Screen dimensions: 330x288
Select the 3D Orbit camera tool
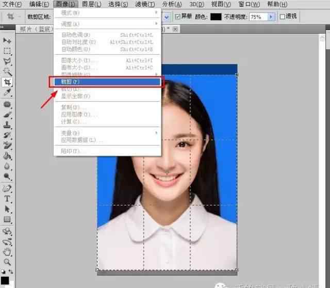pos(7,242)
